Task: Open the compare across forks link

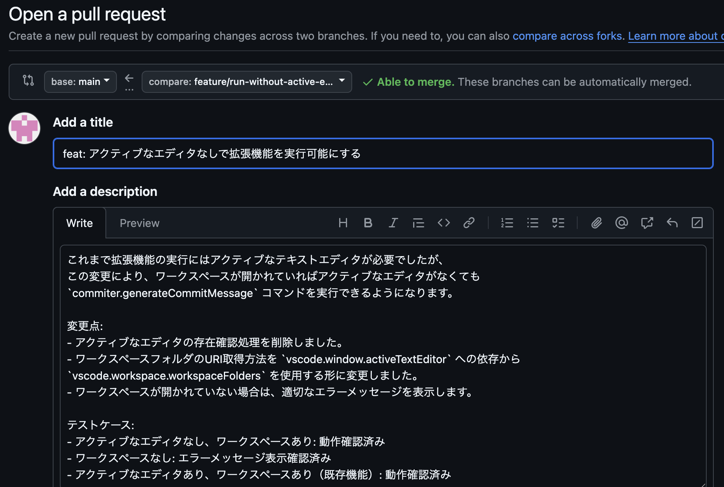Action: pos(567,36)
